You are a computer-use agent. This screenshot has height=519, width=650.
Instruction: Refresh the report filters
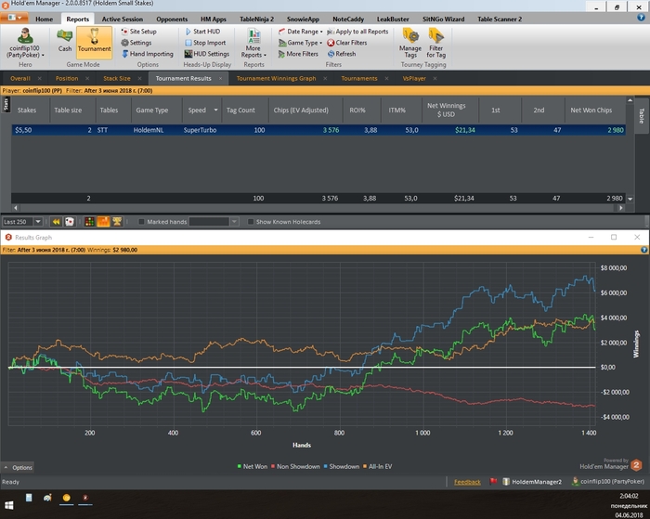point(342,54)
